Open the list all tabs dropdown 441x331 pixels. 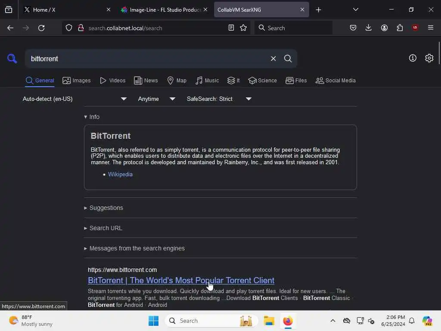pos(355,9)
